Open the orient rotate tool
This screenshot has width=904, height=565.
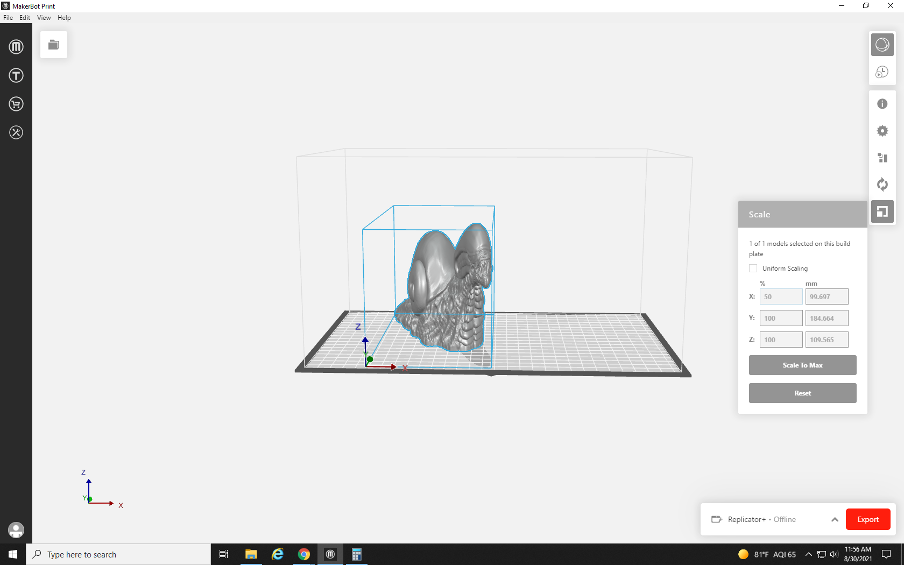pos(882,185)
